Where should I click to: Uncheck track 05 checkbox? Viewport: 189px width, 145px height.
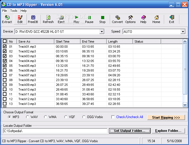click(x=5, y=66)
